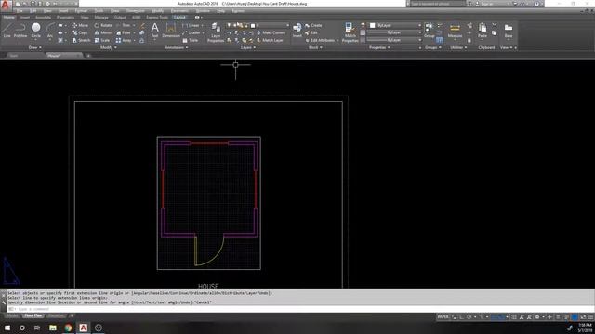This screenshot has width=595, height=334.
Task: Open the Layer Properties manager
Action: point(216,32)
